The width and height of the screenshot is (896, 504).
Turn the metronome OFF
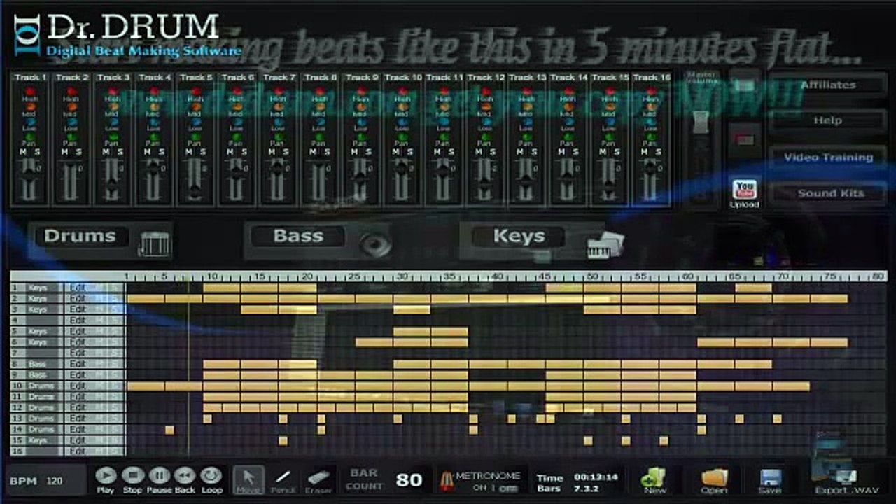click(x=509, y=488)
